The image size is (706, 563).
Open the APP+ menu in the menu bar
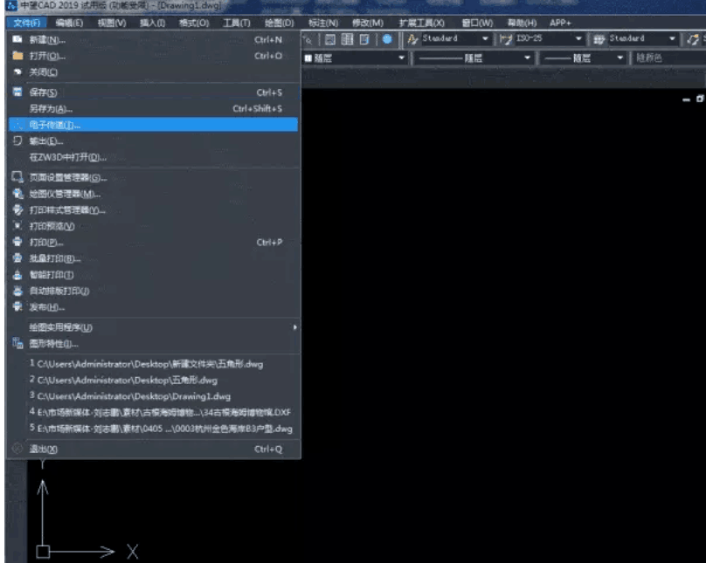pos(560,23)
